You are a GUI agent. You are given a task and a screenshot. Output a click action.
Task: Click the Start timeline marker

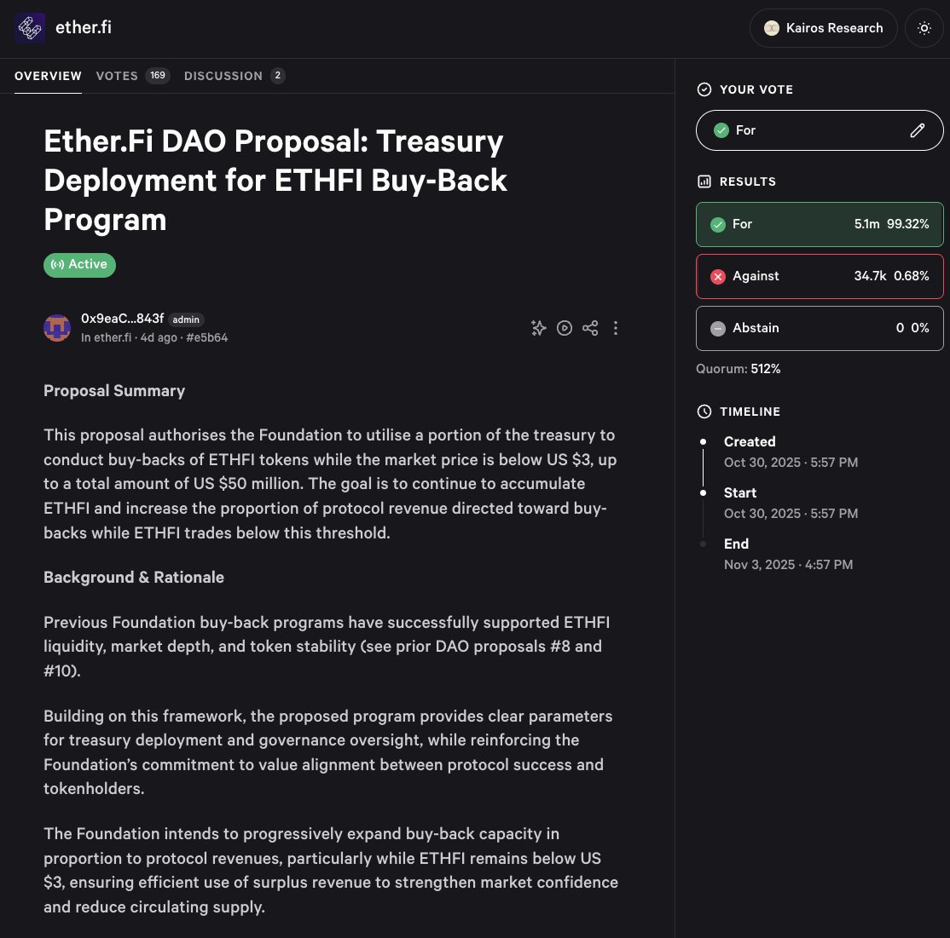click(x=703, y=492)
